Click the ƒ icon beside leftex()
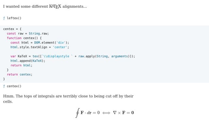209x130 pixels. pos(4,18)
